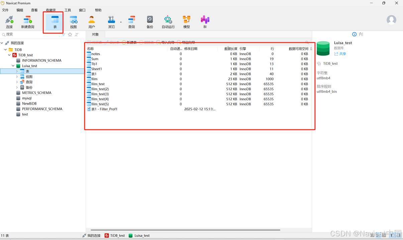Expand the 表 node in the tree
403x240 pixels.
point(17,71)
